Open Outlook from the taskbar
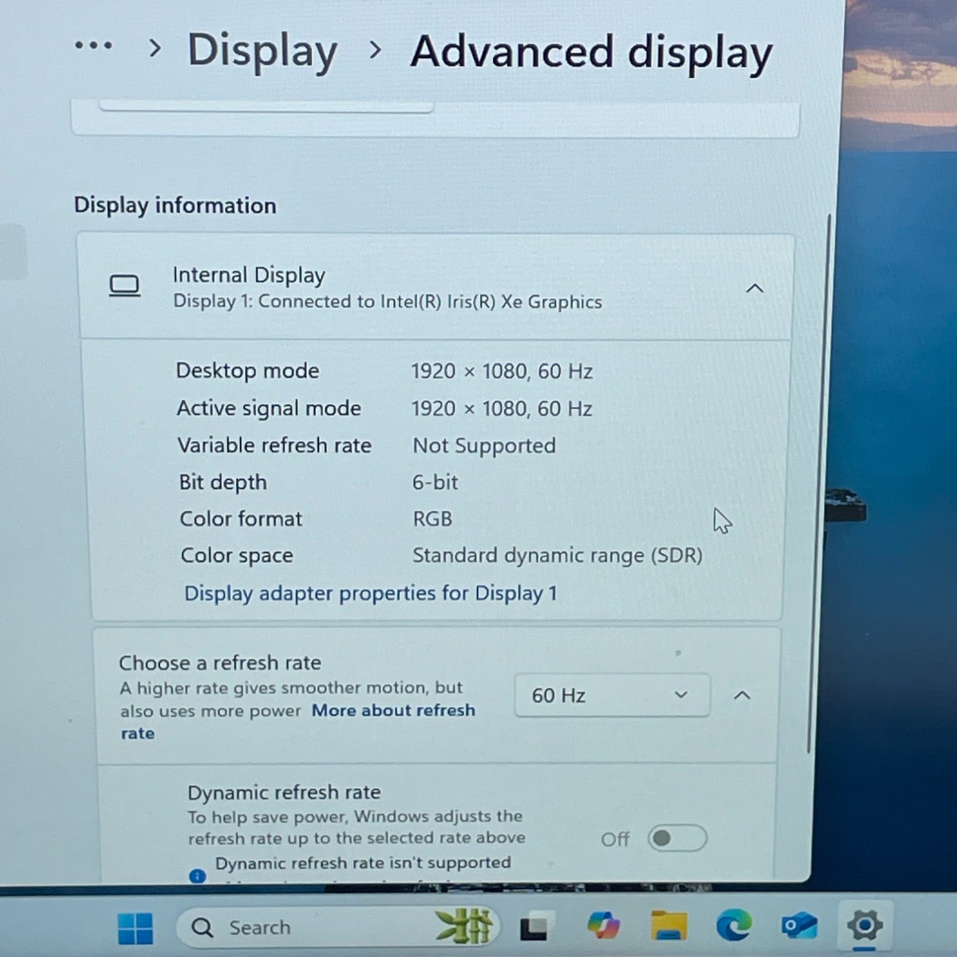This screenshot has width=957, height=957. (x=799, y=925)
